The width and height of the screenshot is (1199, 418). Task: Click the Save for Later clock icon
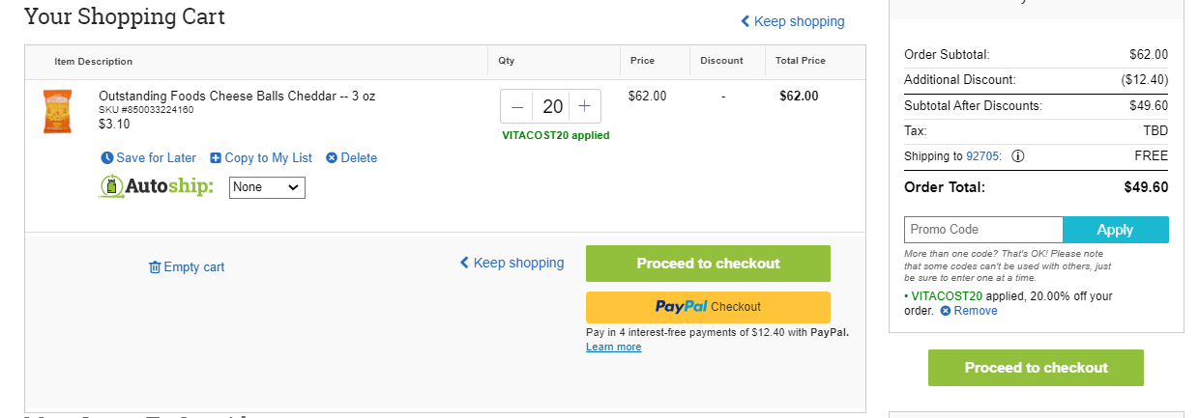pos(107,158)
